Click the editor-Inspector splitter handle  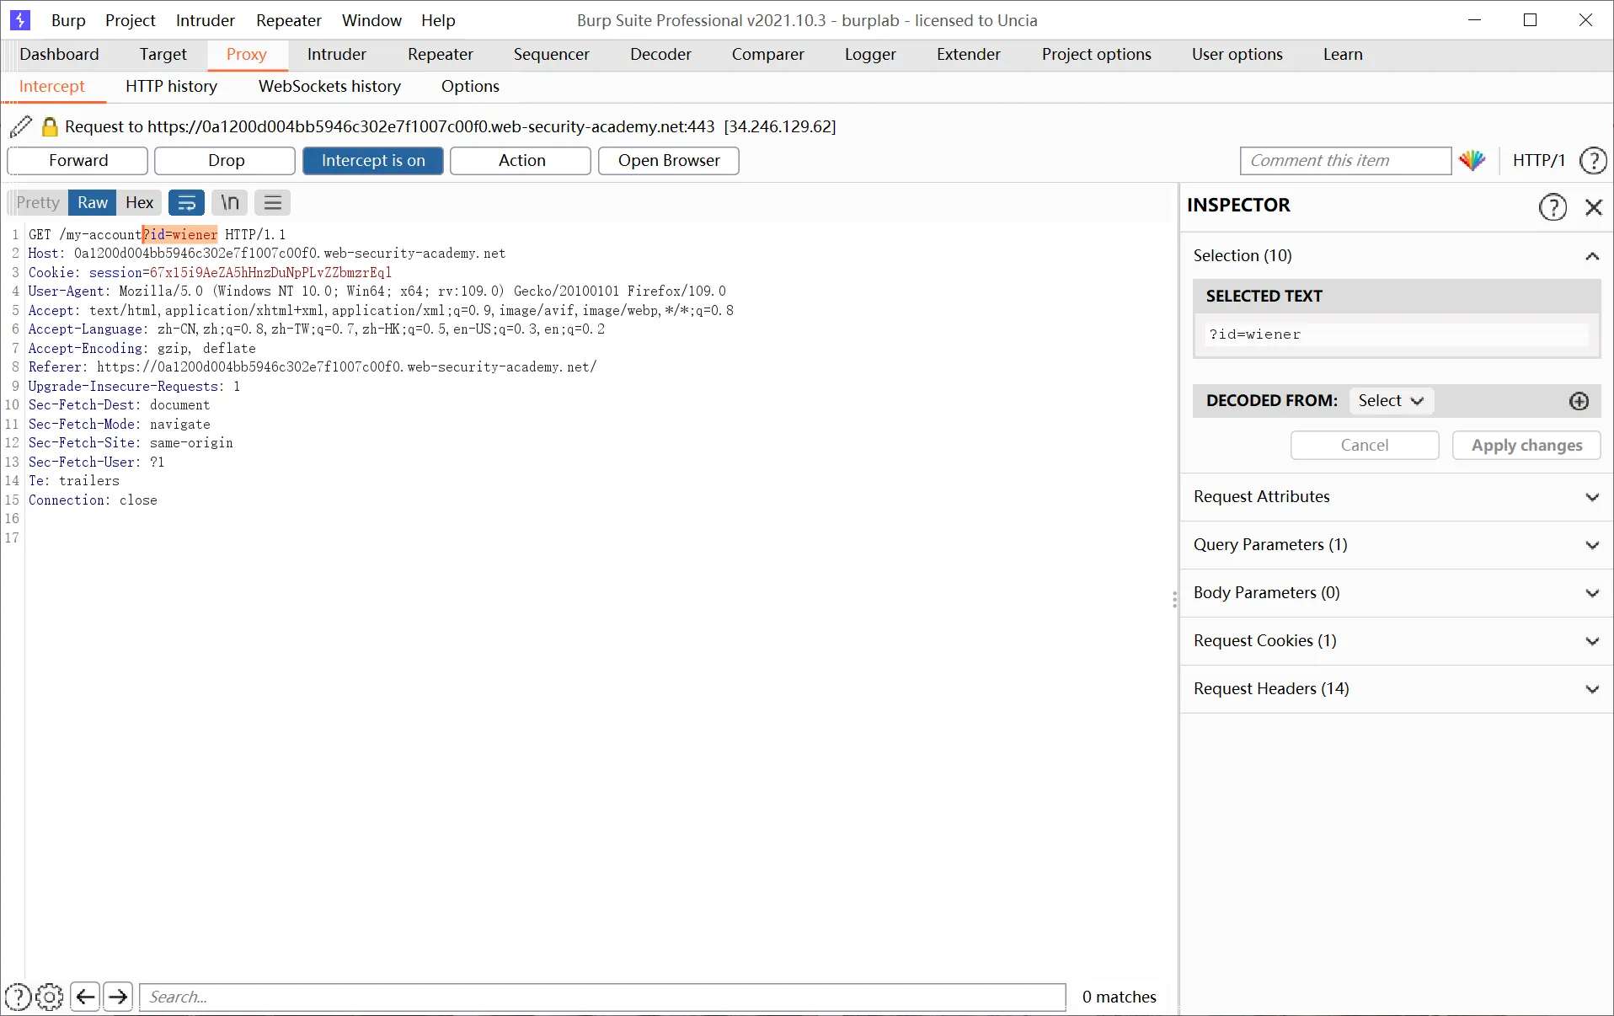1174,599
